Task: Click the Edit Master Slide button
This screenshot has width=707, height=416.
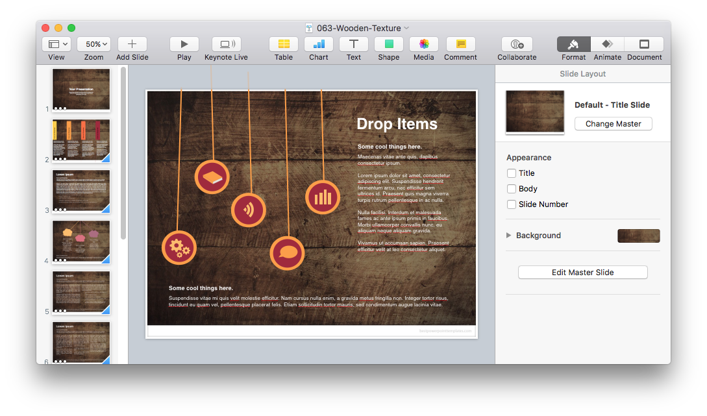Action: coord(582,273)
